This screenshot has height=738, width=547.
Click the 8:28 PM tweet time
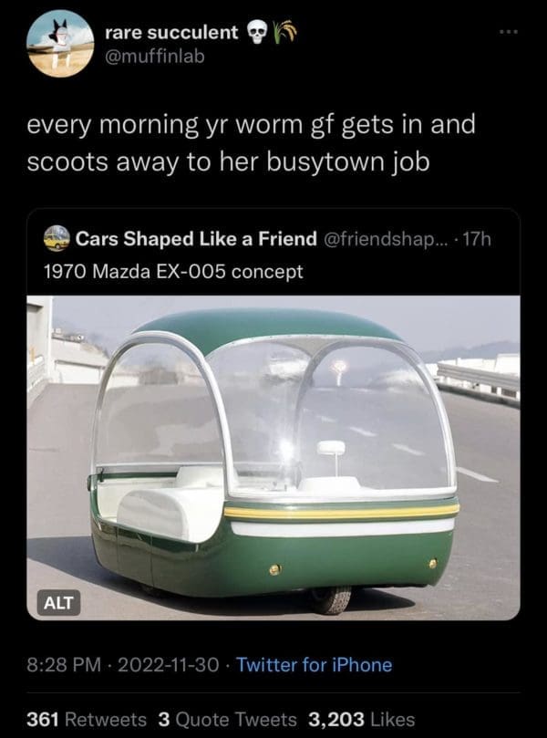64,665
